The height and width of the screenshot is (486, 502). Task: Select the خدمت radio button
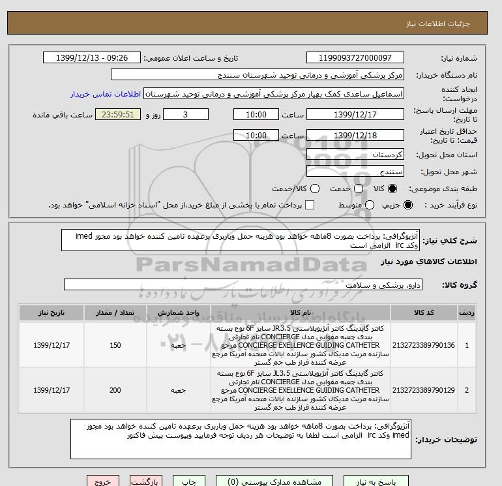coord(359,189)
